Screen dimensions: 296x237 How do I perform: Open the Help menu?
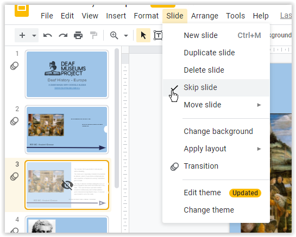point(261,16)
